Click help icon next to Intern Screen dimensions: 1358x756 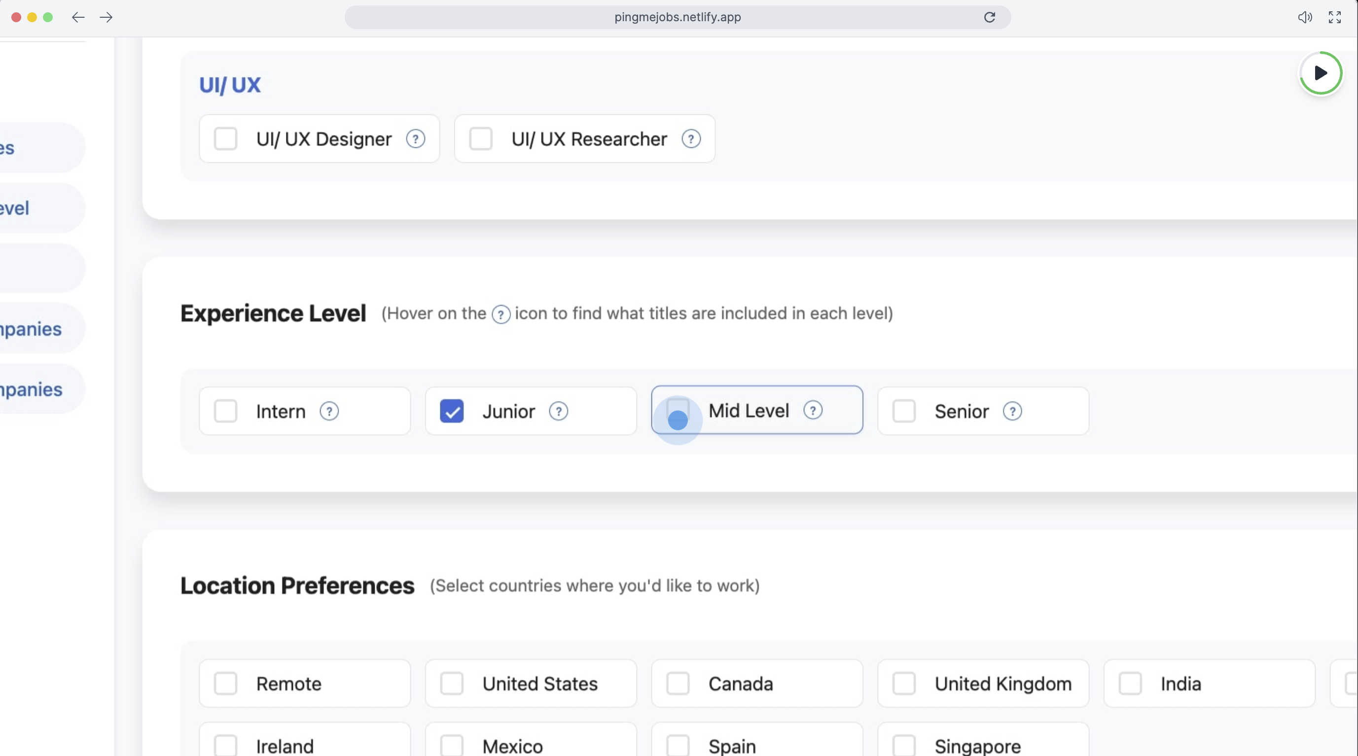coord(329,412)
